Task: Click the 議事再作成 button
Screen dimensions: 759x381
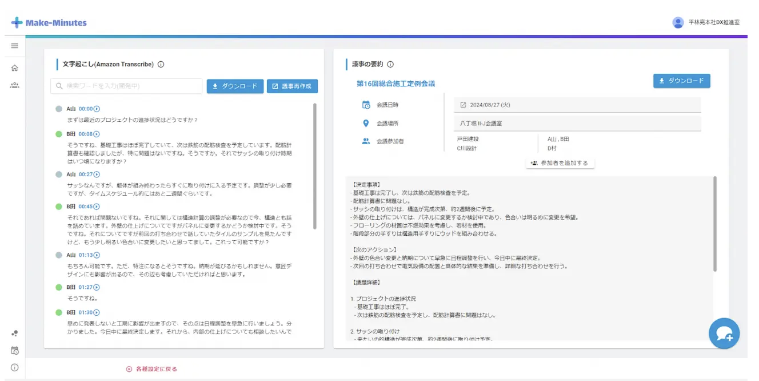Action: (x=292, y=86)
